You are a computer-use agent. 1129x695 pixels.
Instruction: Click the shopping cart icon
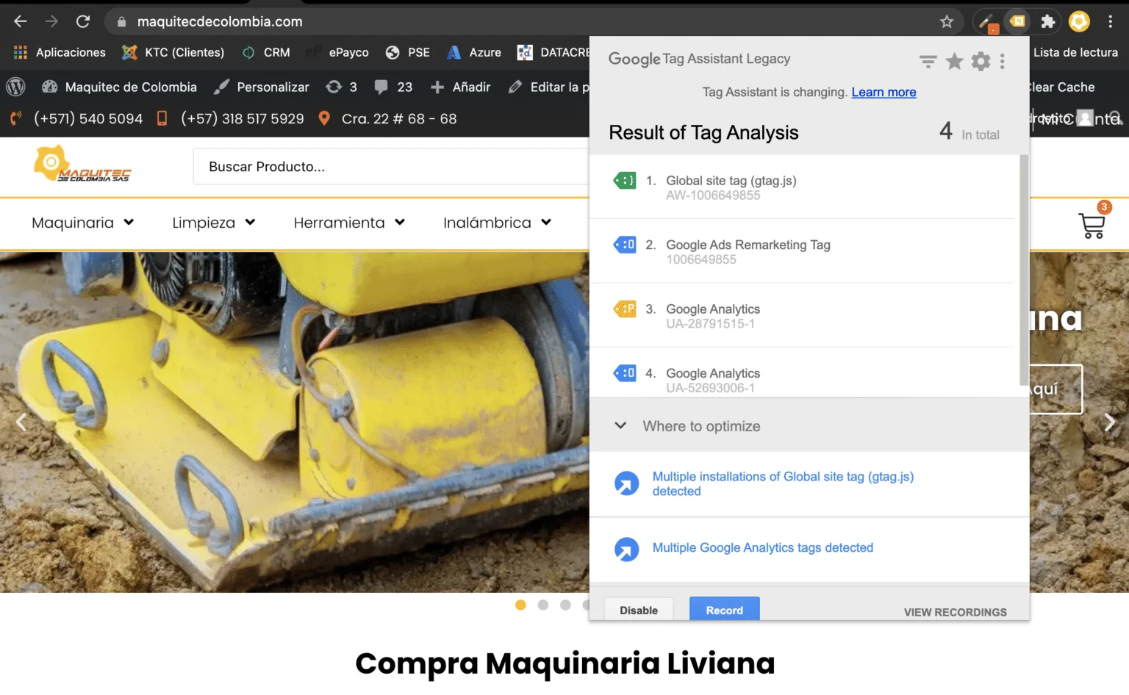(1092, 225)
